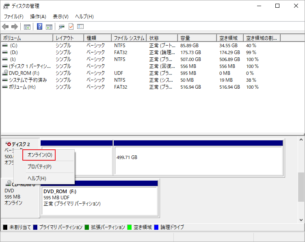Screen dimensions: 305x242
Task: Open the ファイル(F) menu
Action: [14, 17]
